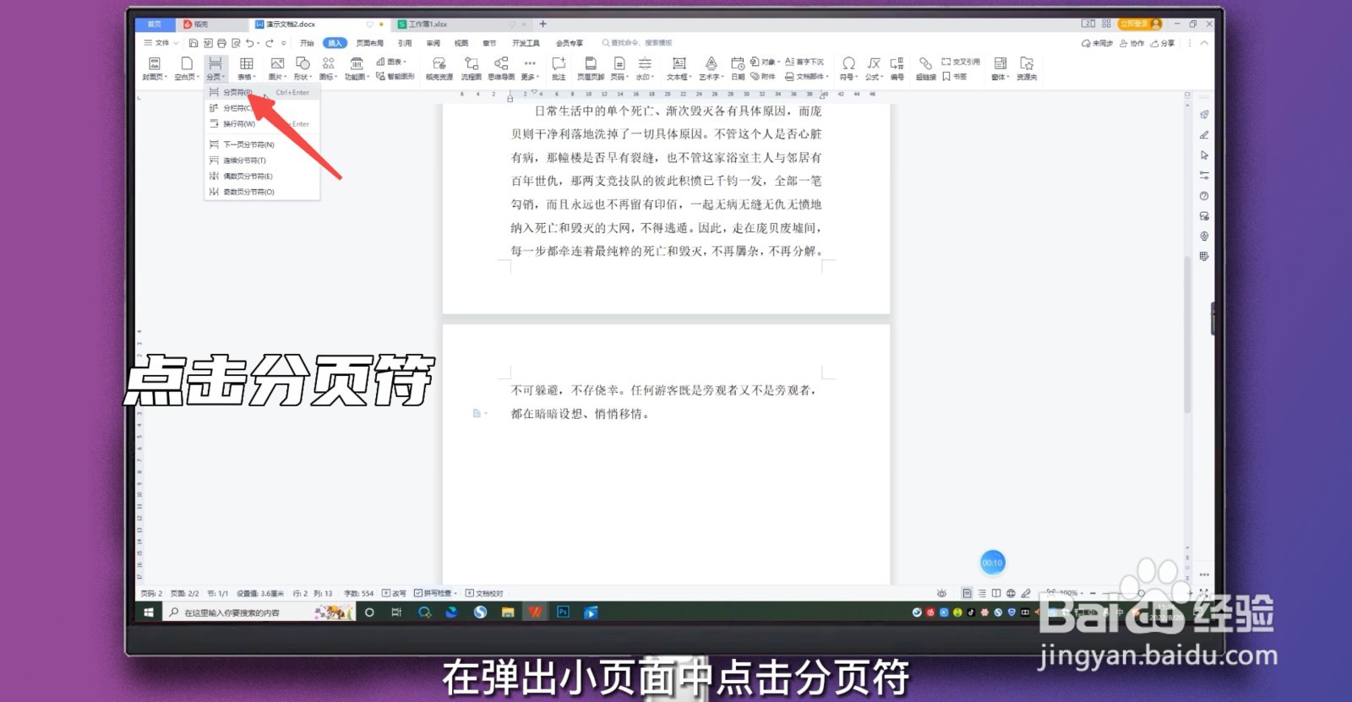This screenshot has height=702, width=1352.
Task: Open the 文档部件 document parts button
Action: [806, 76]
